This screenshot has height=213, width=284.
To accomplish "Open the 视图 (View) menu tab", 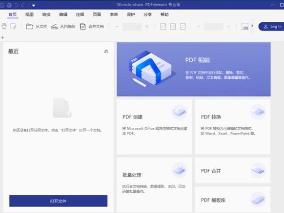I will click(29, 14).
